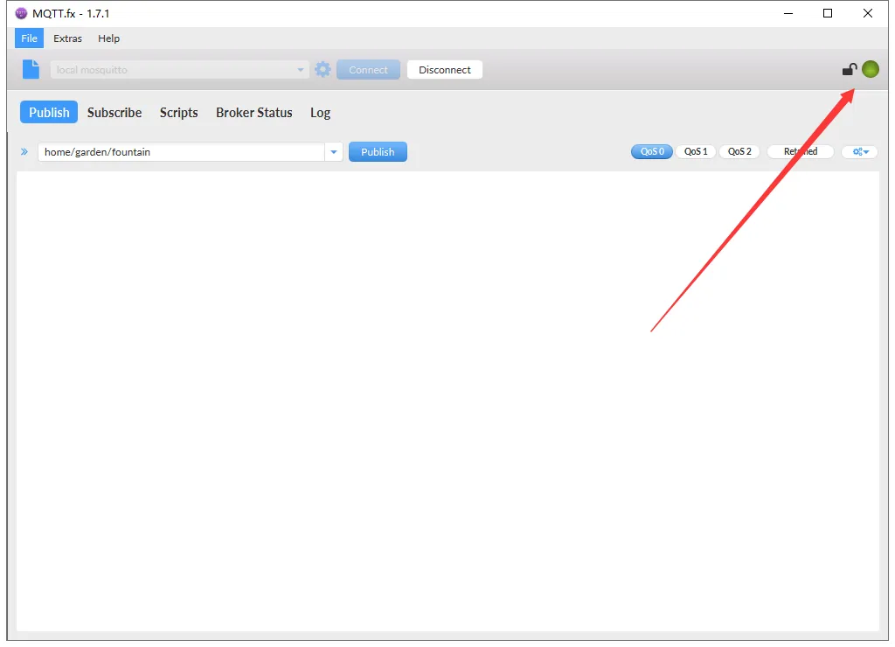Open the local mosquitto profile dropdown
Image resolution: width=895 pixels, height=647 pixels.
point(301,70)
